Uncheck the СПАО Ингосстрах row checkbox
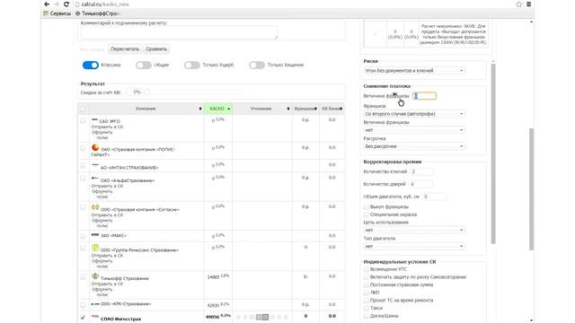Screen dimensions: 575x323 coord(83,318)
